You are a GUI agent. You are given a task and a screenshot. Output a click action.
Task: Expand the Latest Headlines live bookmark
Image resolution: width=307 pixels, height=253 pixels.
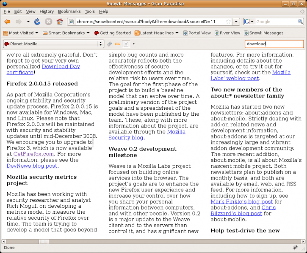pos(157,33)
